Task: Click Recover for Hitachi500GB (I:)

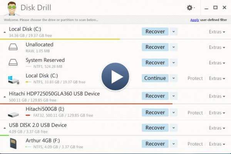Action: [155, 112]
